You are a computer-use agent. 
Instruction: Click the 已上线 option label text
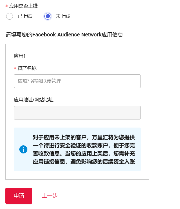(x=25, y=16)
